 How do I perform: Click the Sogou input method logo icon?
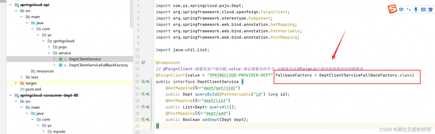pos(393,9)
